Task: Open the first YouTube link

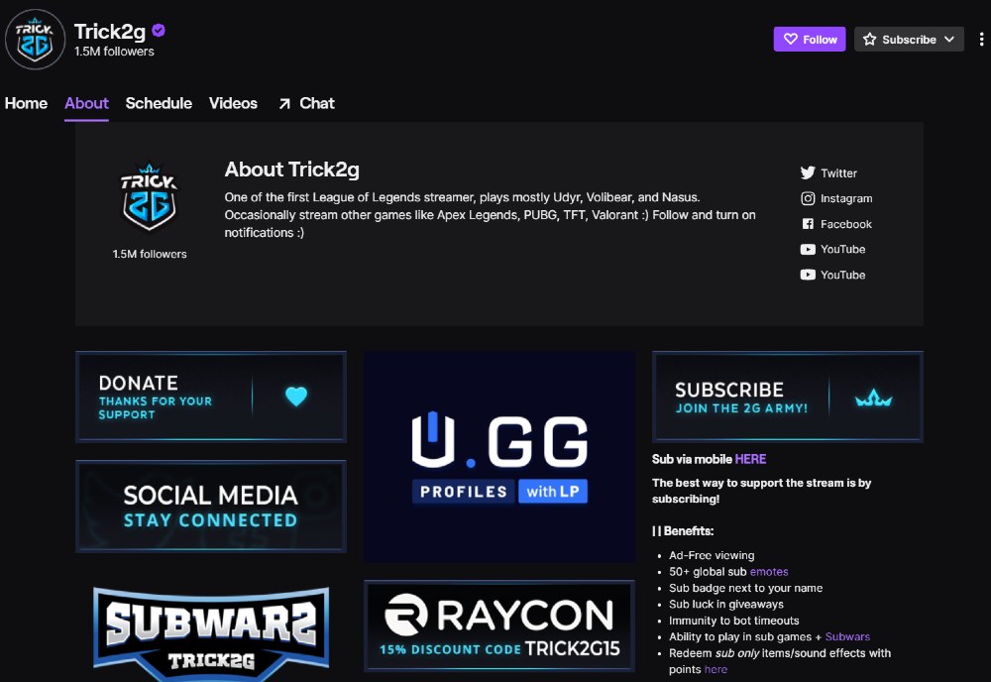Action: coord(842,249)
